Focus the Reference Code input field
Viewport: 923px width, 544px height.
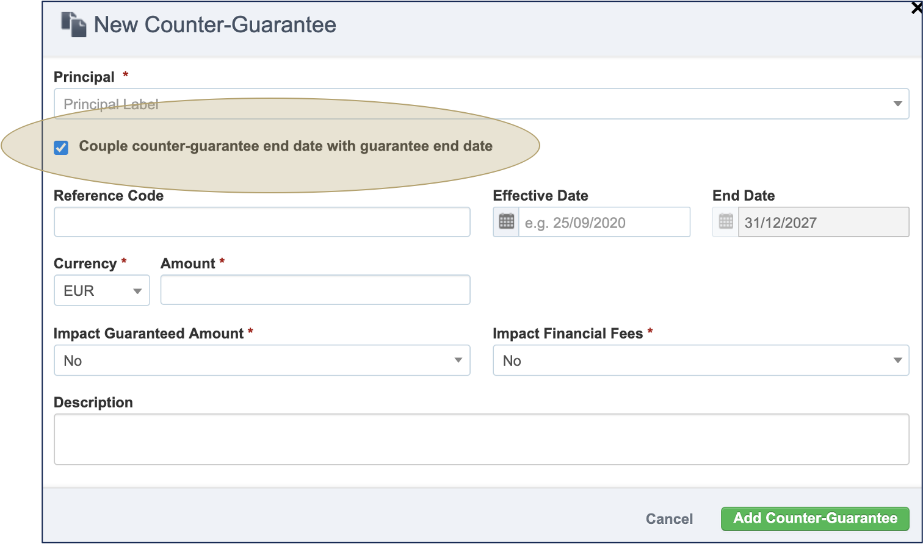262,222
